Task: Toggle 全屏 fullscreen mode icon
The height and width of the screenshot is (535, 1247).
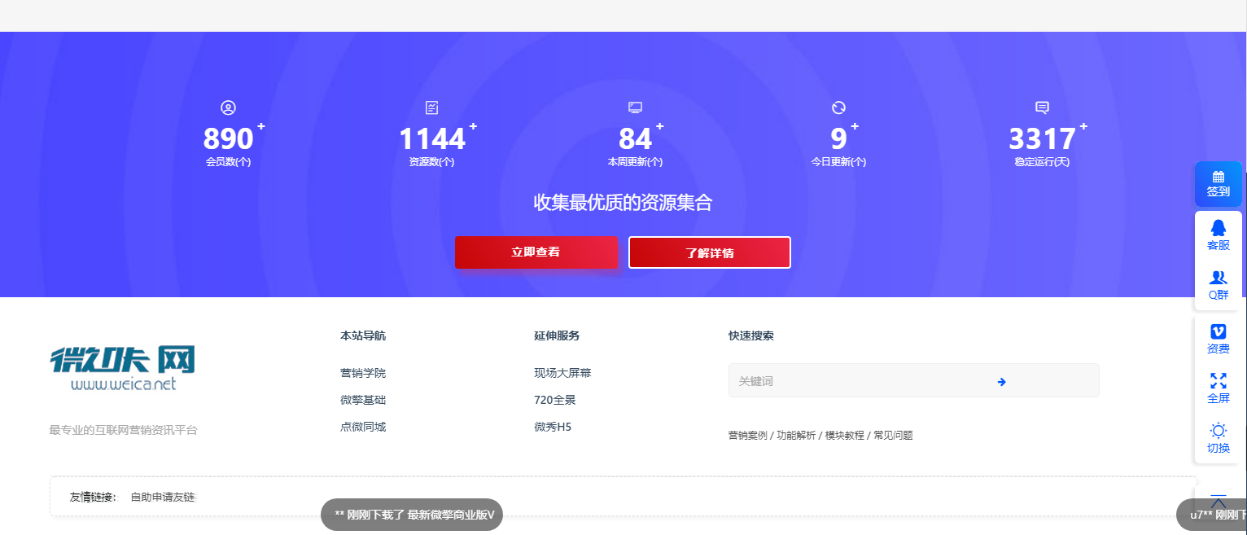Action: [x=1218, y=380]
